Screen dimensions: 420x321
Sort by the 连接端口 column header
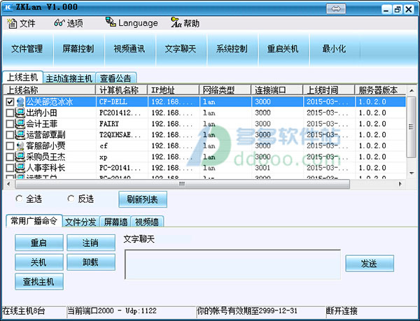(277, 90)
